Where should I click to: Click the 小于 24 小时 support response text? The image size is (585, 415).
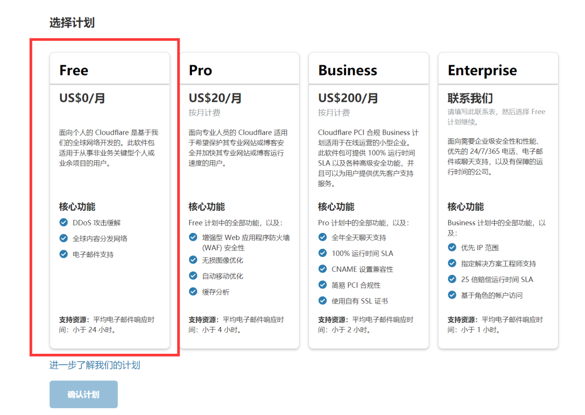click(93, 330)
